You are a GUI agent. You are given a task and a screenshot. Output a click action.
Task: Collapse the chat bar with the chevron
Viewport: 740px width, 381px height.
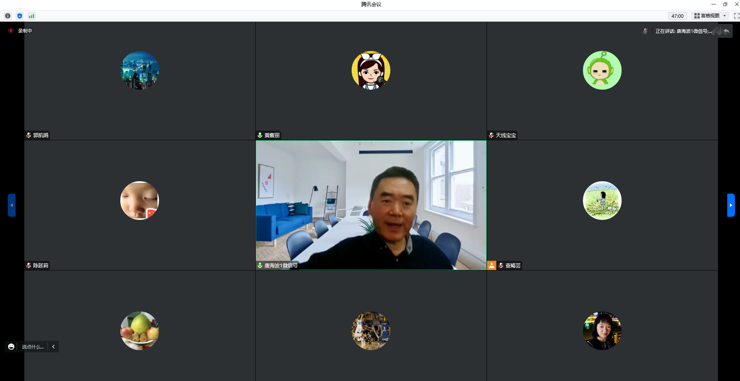pyautogui.click(x=53, y=347)
